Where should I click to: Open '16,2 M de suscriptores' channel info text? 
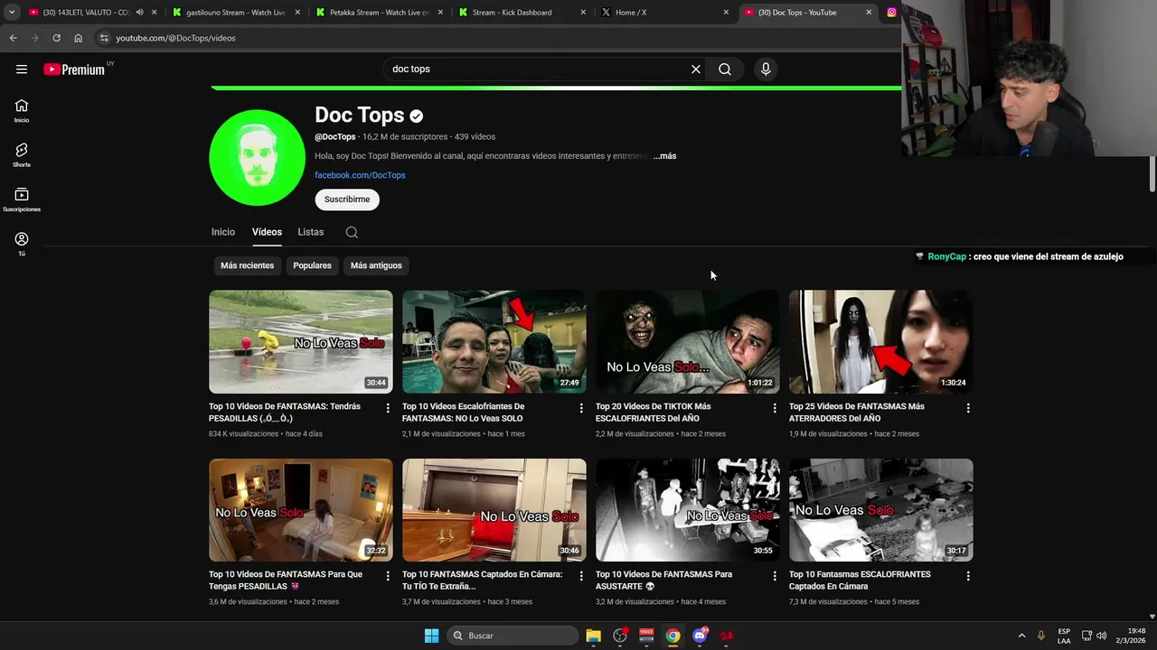coord(405,137)
